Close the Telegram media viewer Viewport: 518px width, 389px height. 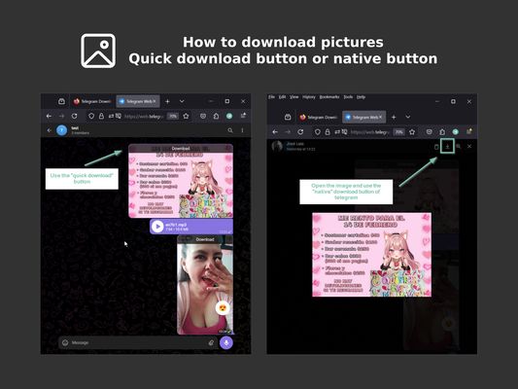click(469, 146)
